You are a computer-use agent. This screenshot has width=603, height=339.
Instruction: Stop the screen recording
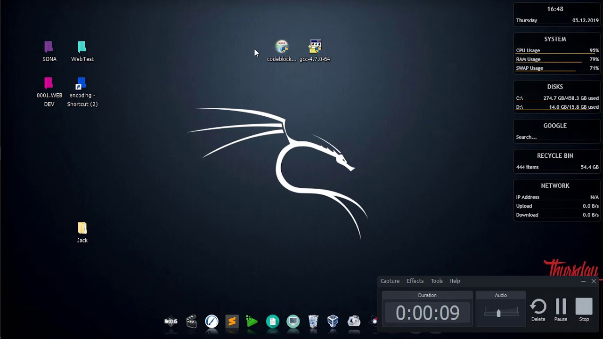[584, 310]
